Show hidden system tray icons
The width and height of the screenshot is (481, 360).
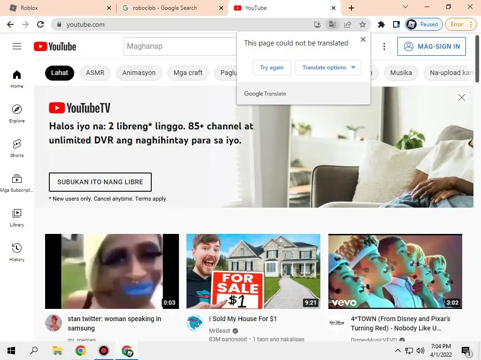pos(397,351)
